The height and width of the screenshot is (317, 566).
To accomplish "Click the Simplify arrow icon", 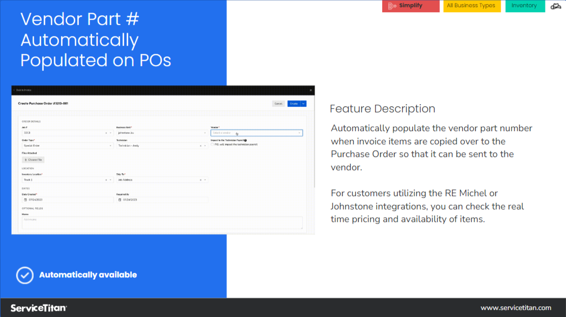I will (392, 6).
